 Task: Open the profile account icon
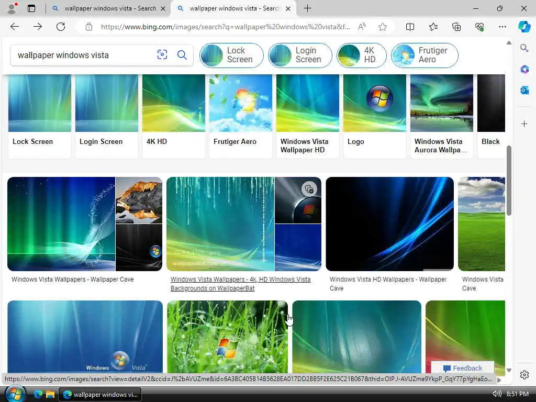[12, 8]
